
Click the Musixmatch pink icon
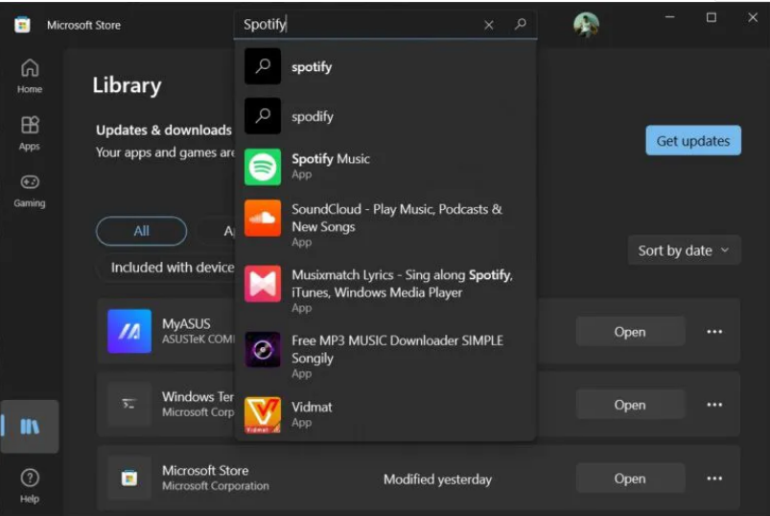263,284
